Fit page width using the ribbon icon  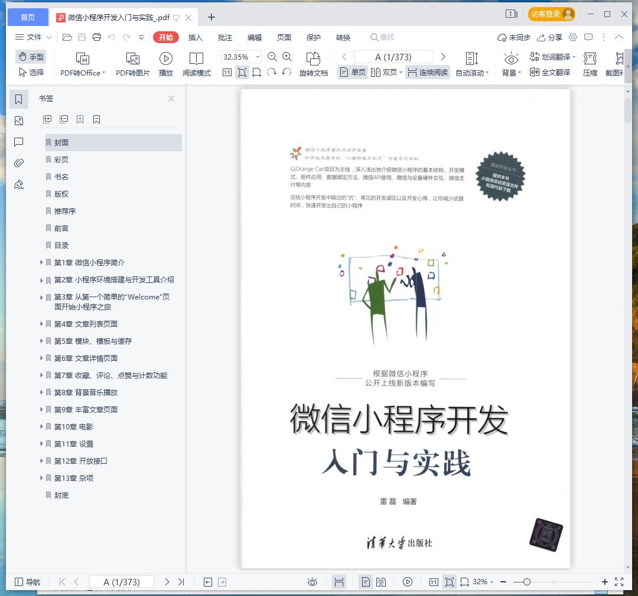[x=257, y=73]
